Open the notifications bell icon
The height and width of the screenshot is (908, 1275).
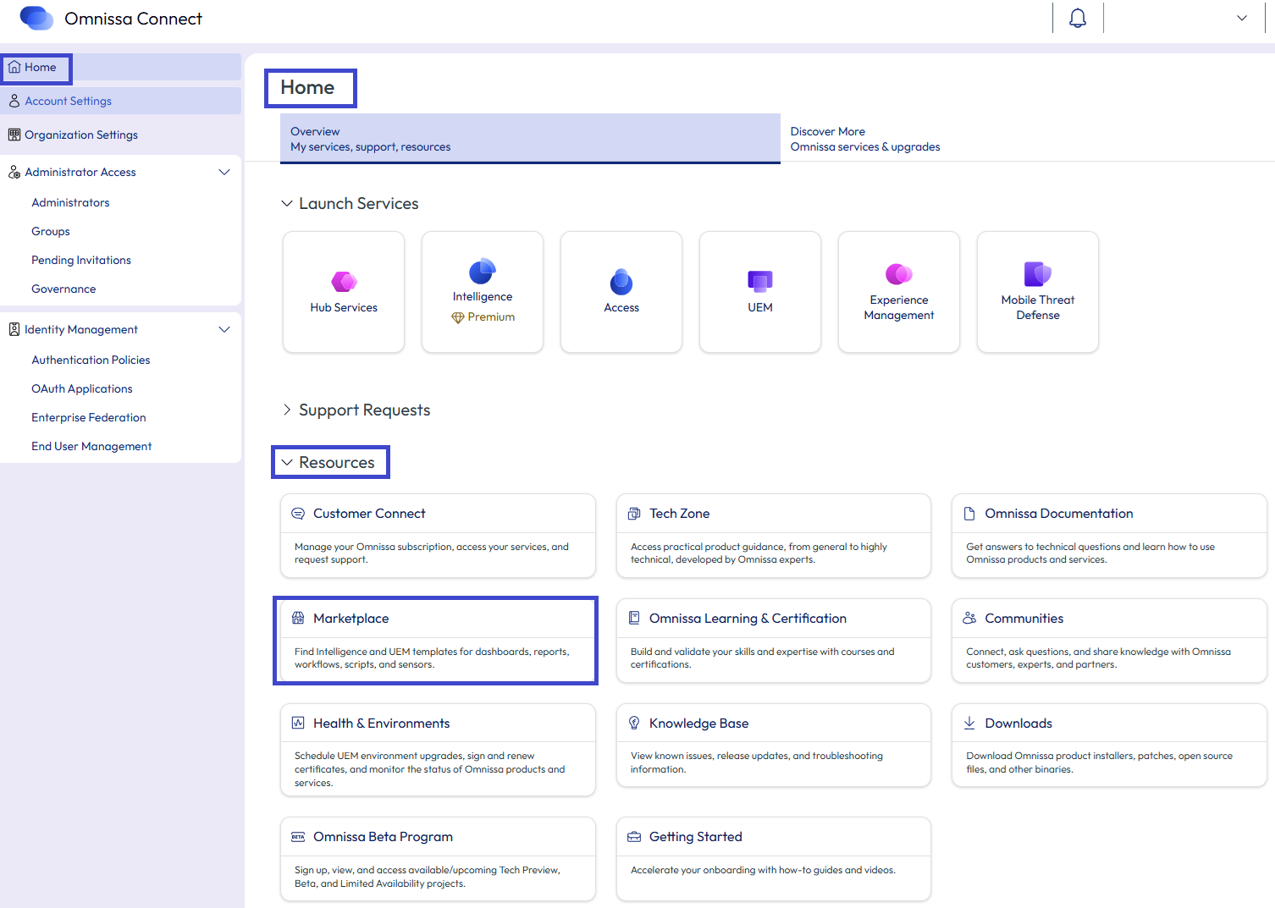pos(1078,18)
